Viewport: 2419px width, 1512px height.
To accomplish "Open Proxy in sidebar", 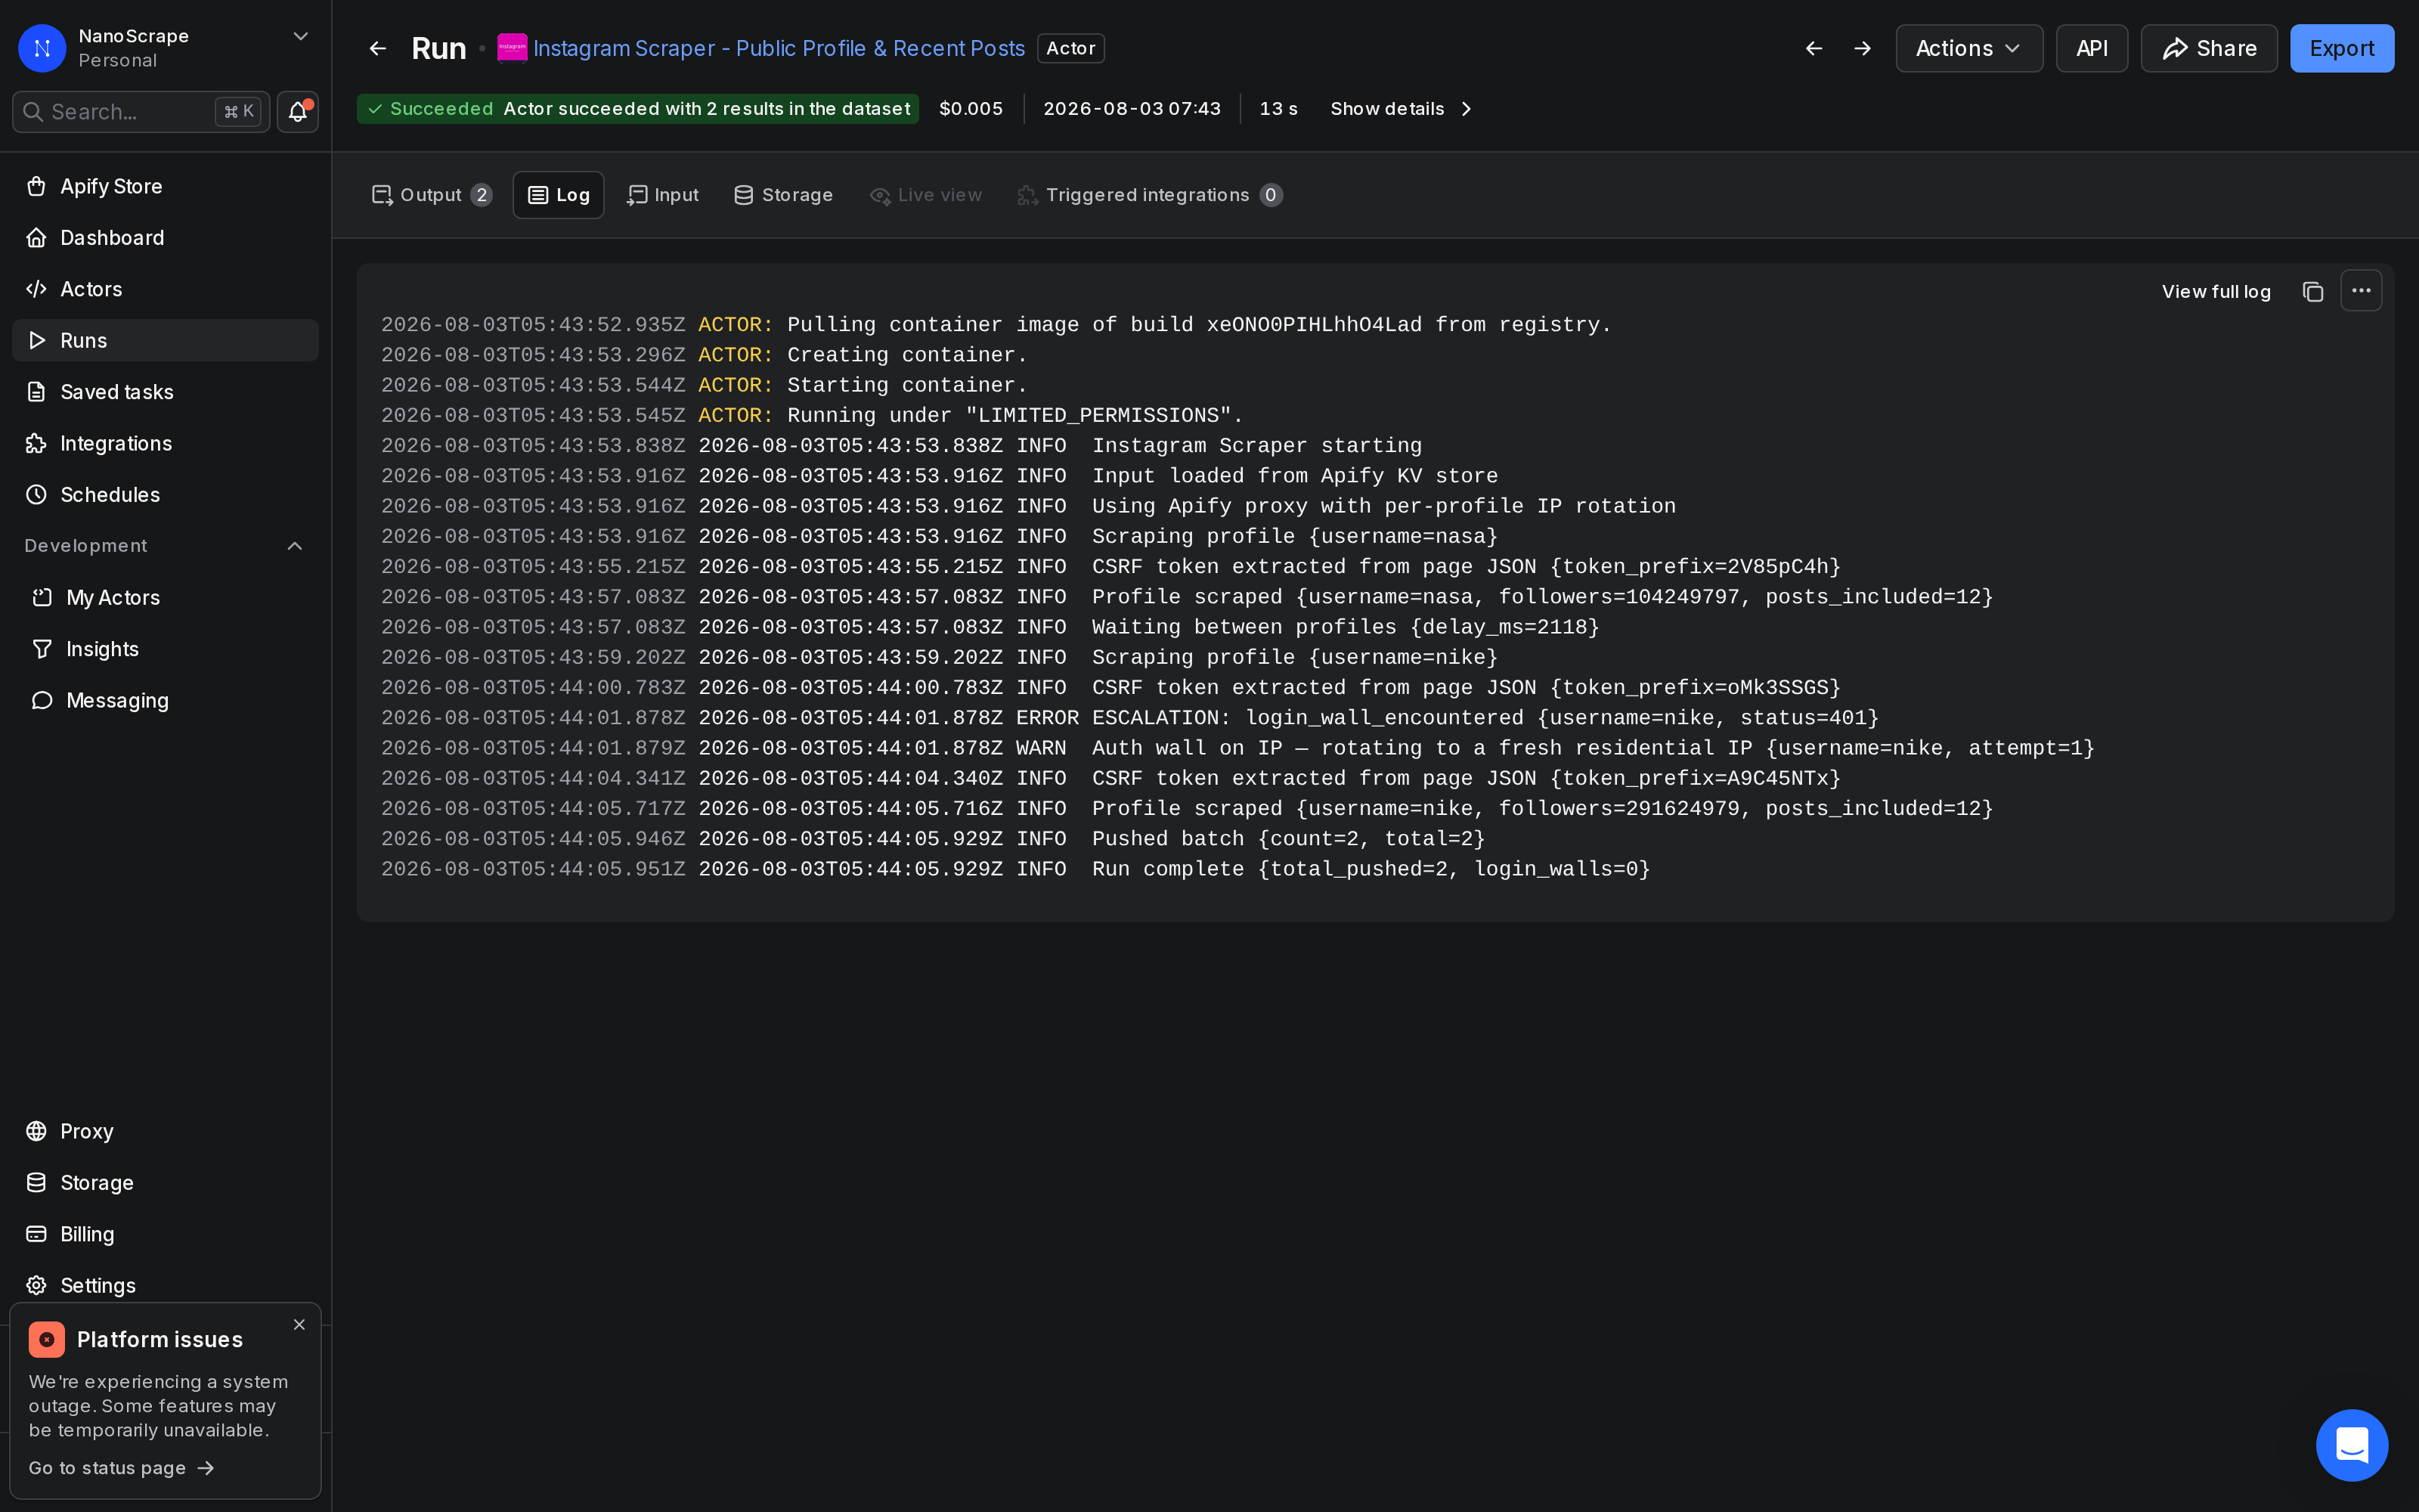I will [166, 1131].
